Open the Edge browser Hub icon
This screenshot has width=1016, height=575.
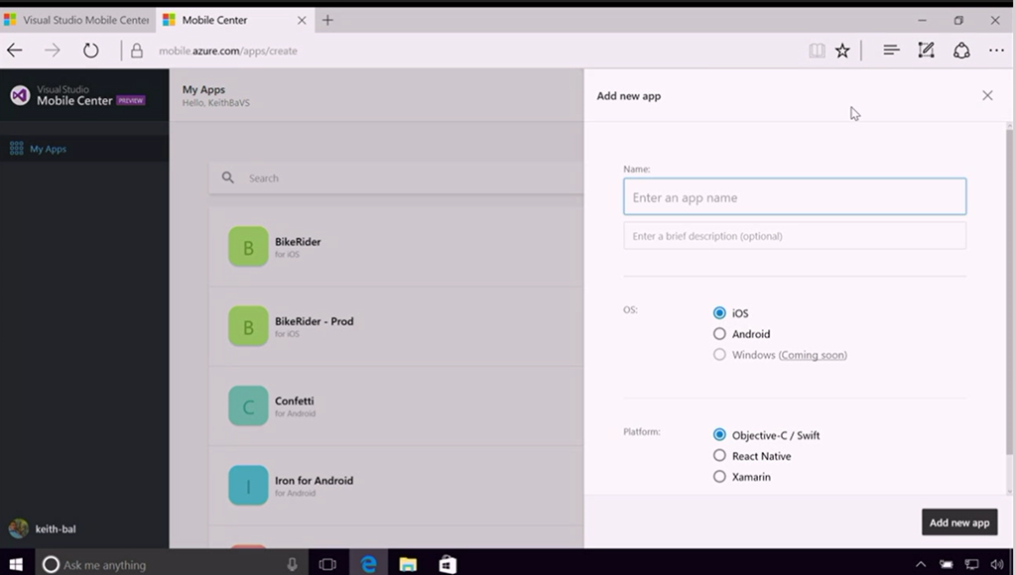tap(891, 51)
